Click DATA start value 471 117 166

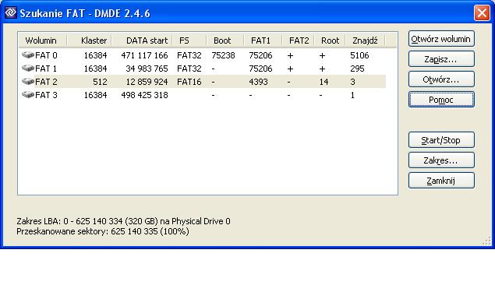point(144,55)
